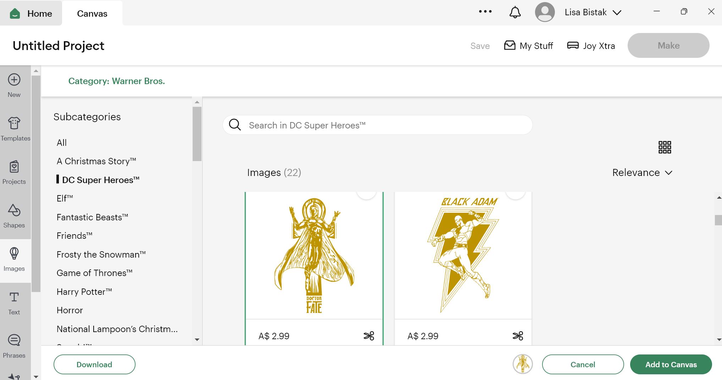The image size is (722, 380).
Task: Select the All subcategory
Action: point(62,143)
